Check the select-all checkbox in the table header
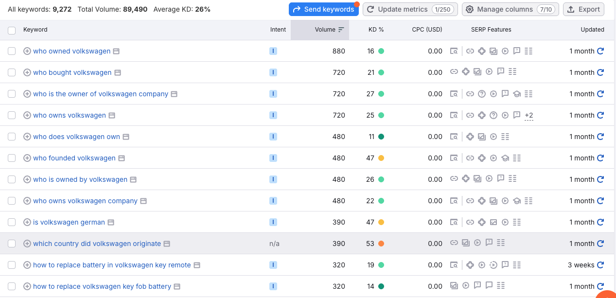This screenshot has height=298, width=616. pos(12,30)
